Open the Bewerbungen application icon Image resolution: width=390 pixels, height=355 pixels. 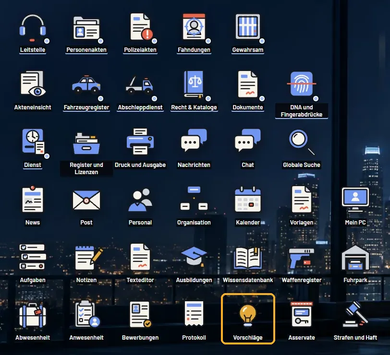[x=140, y=315]
